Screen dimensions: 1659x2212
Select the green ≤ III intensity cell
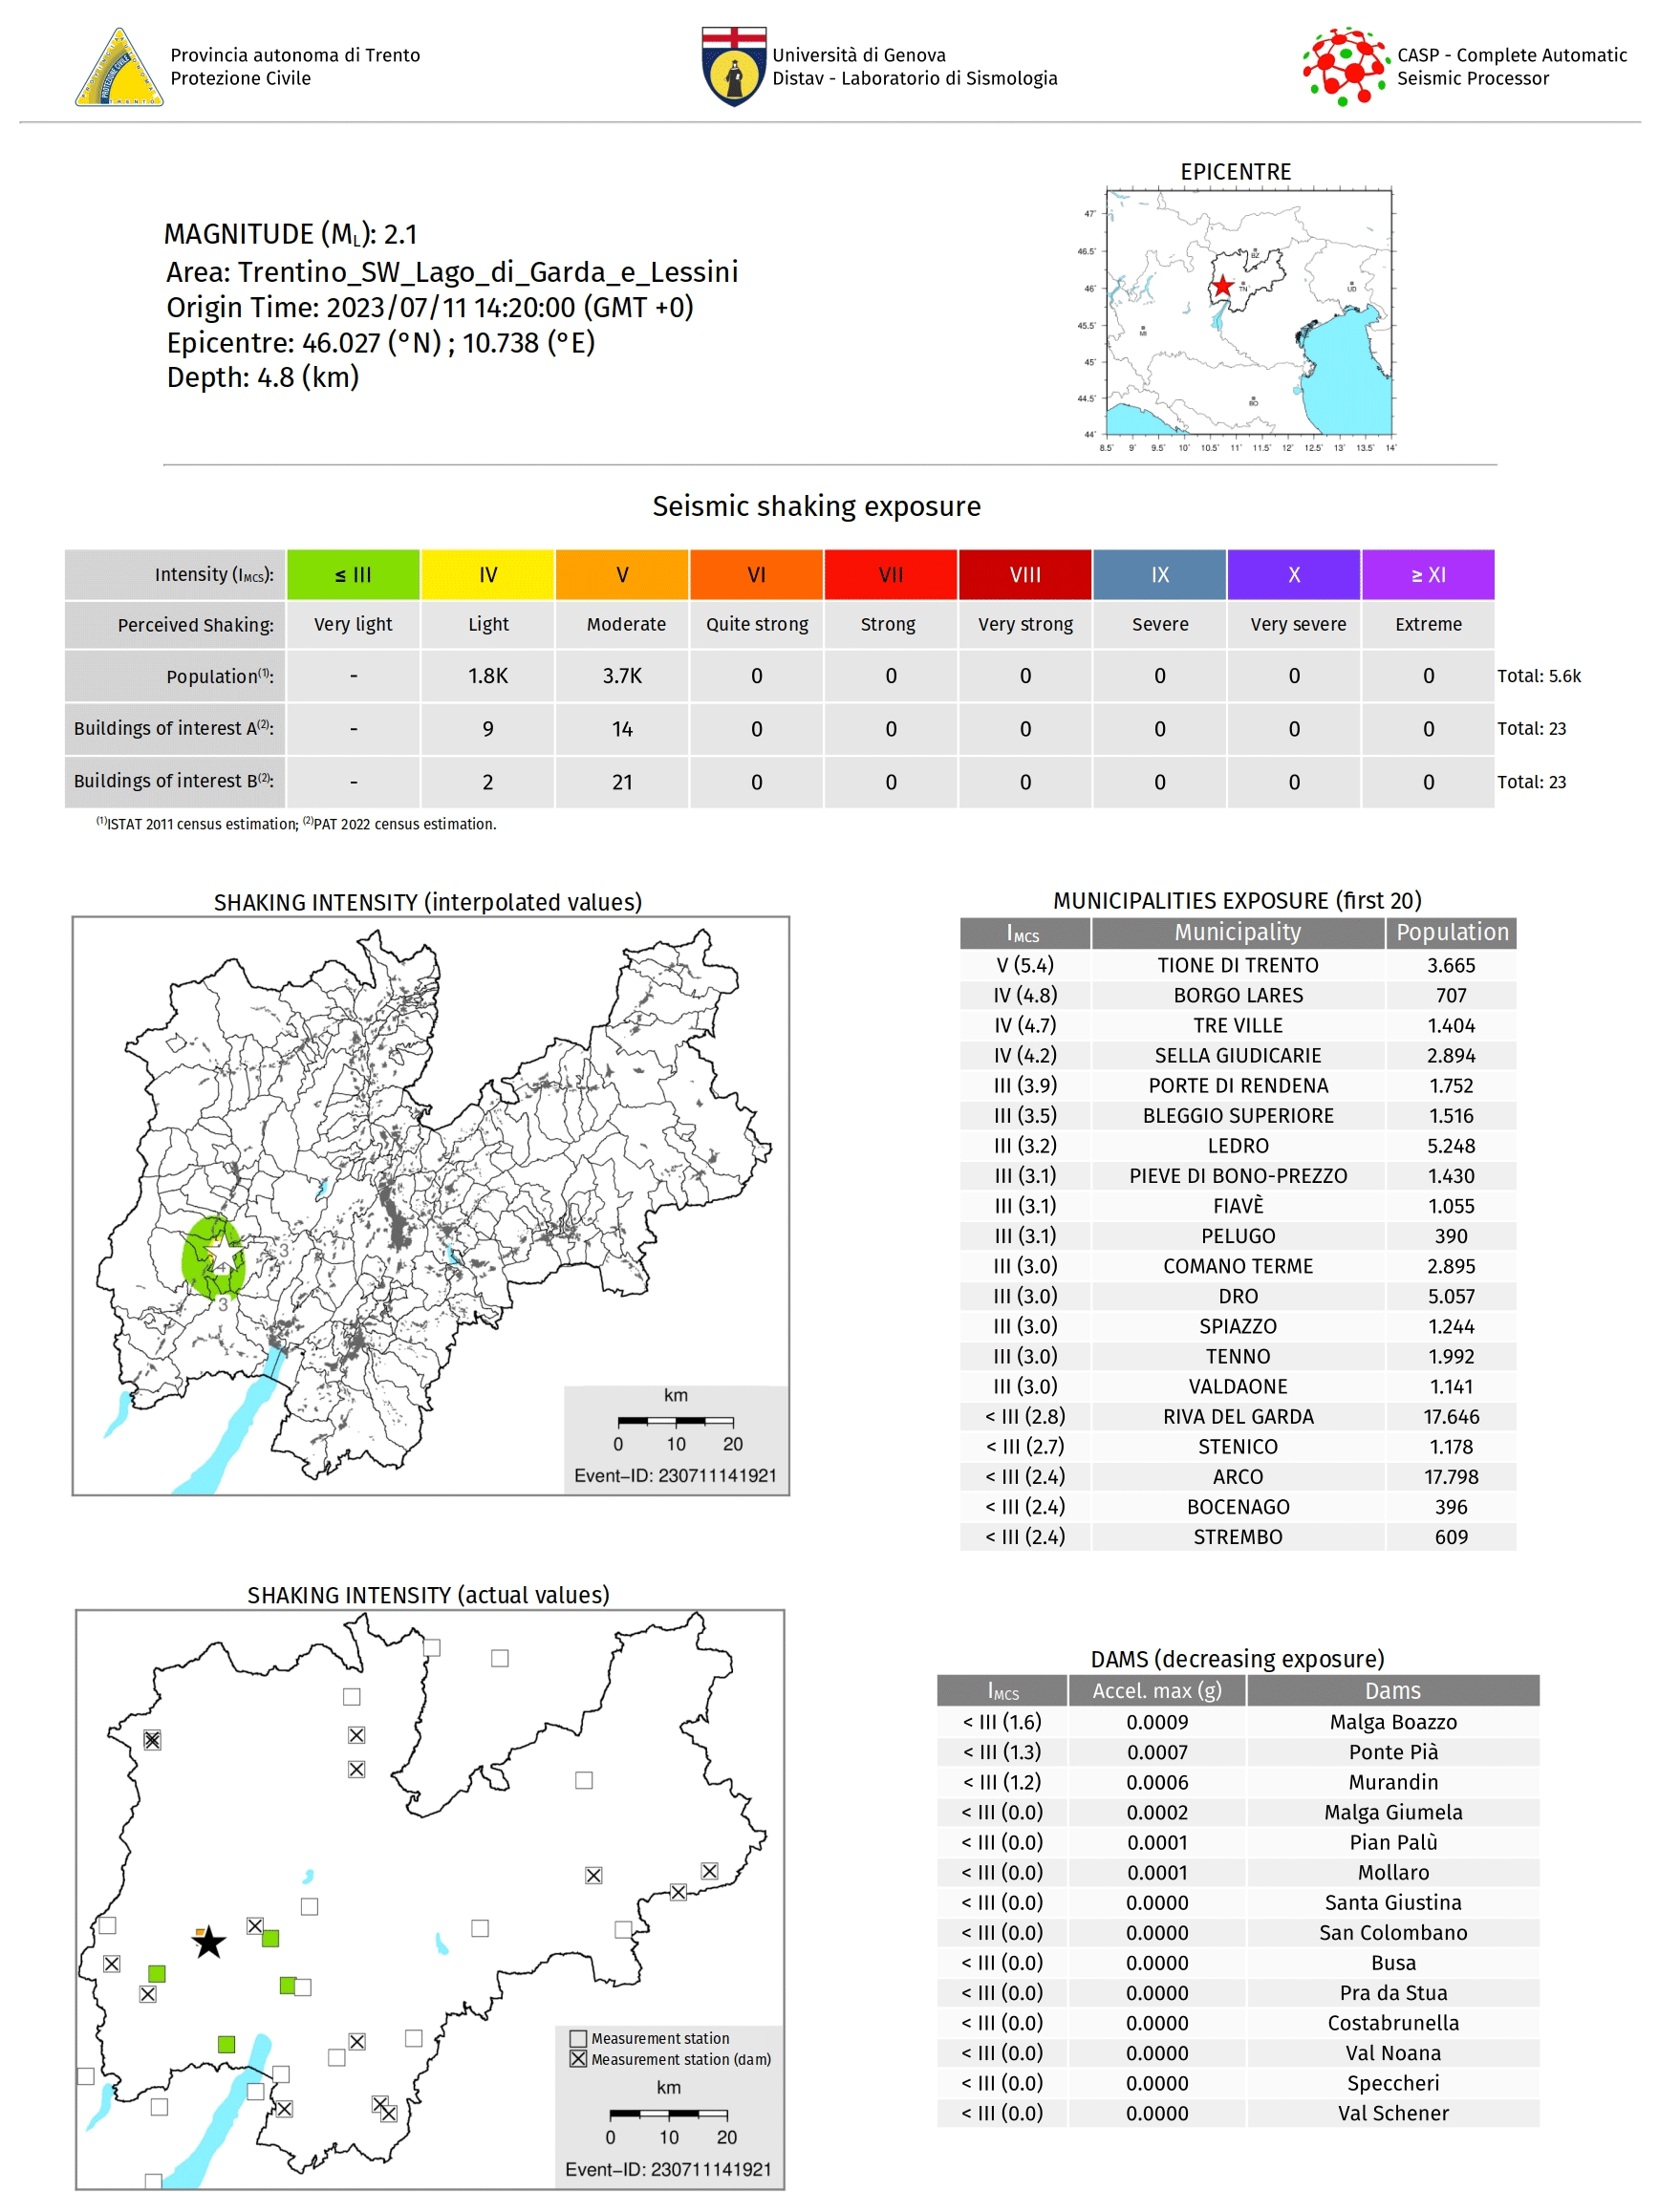click(x=353, y=575)
